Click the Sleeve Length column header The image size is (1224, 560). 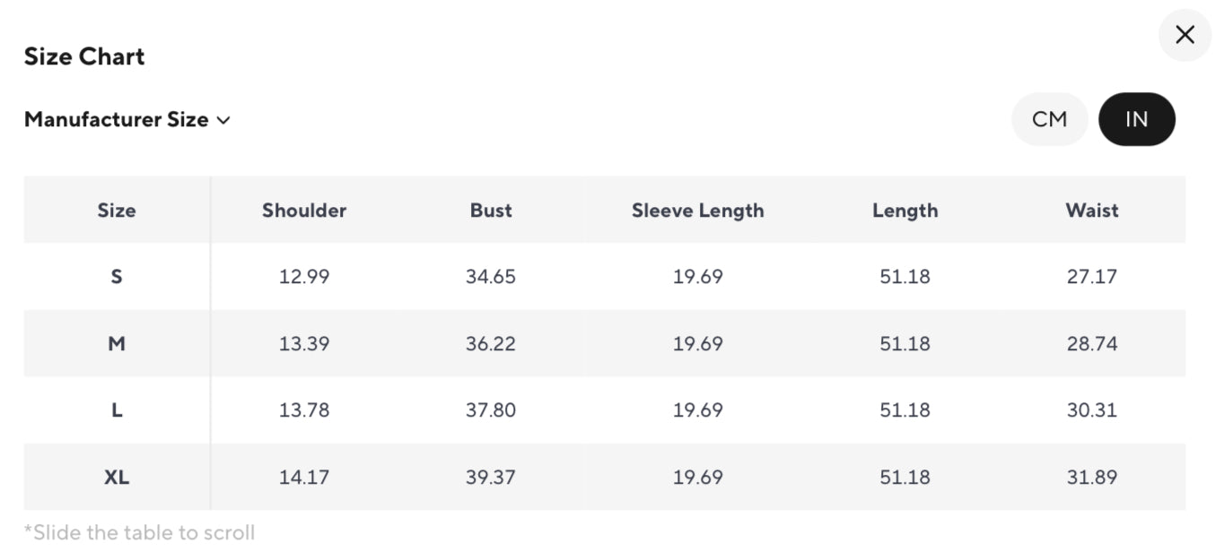pos(697,211)
